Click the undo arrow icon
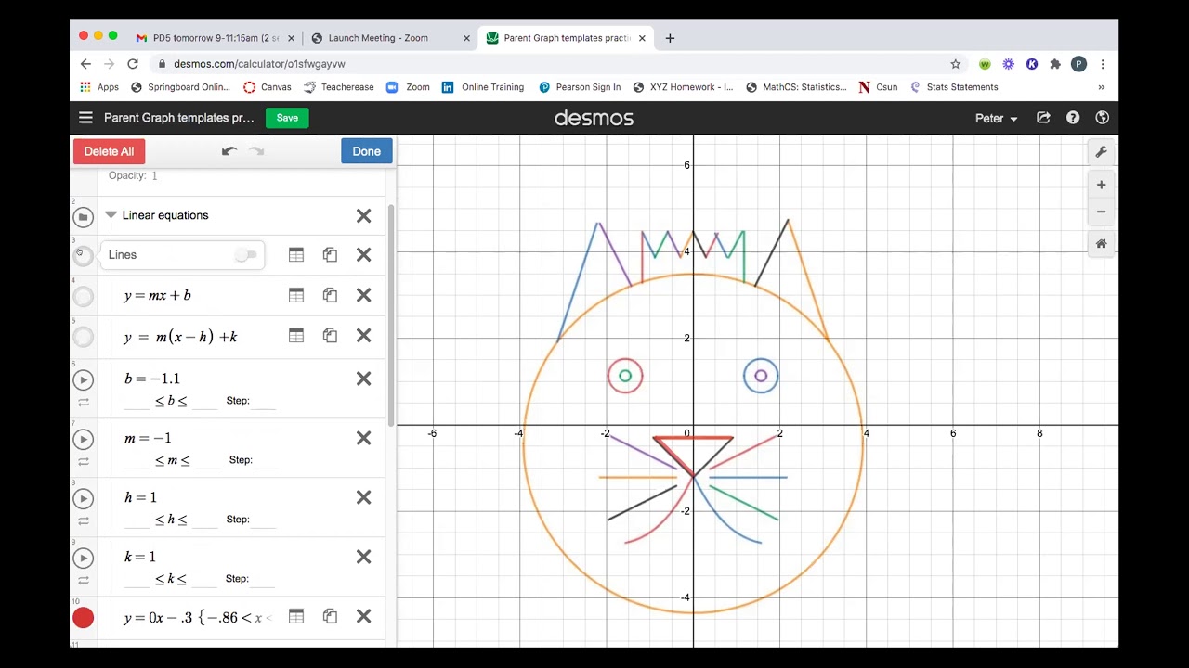 (x=229, y=151)
